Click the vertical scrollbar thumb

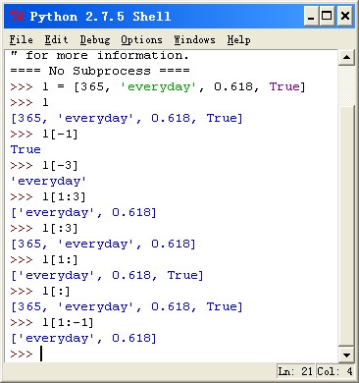click(x=346, y=226)
